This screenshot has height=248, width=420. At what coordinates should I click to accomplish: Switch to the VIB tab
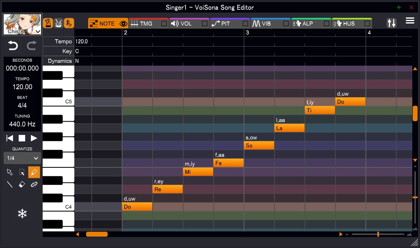coord(271,23)
